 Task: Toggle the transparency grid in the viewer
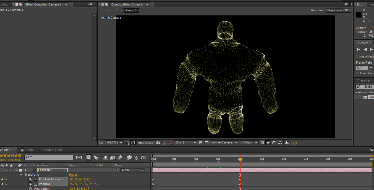click(x=206, y=143)
